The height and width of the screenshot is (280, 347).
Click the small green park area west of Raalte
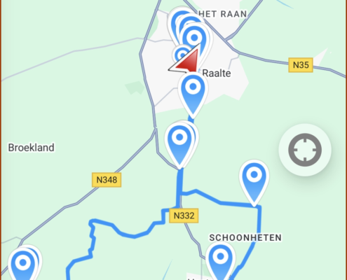coord(135,87)
